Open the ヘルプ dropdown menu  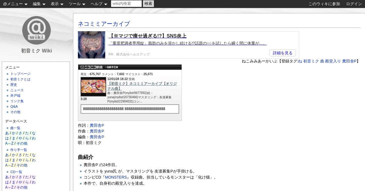pos(99,4)
